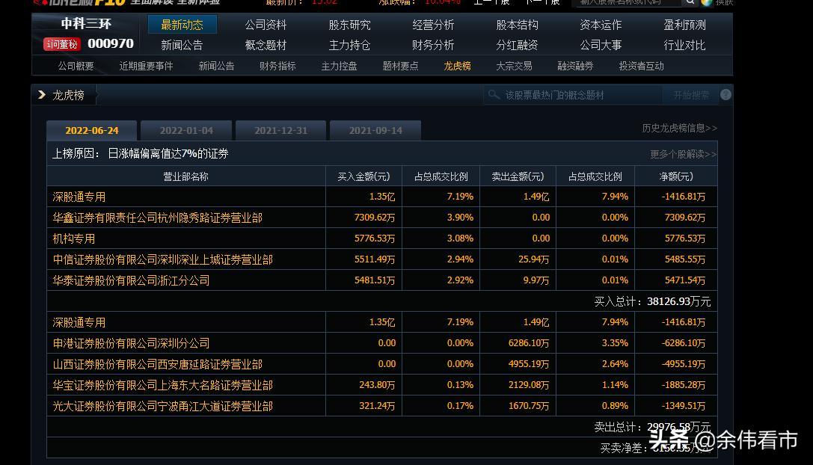Go to 财务指标 sub-section

(x=277, y=66)
